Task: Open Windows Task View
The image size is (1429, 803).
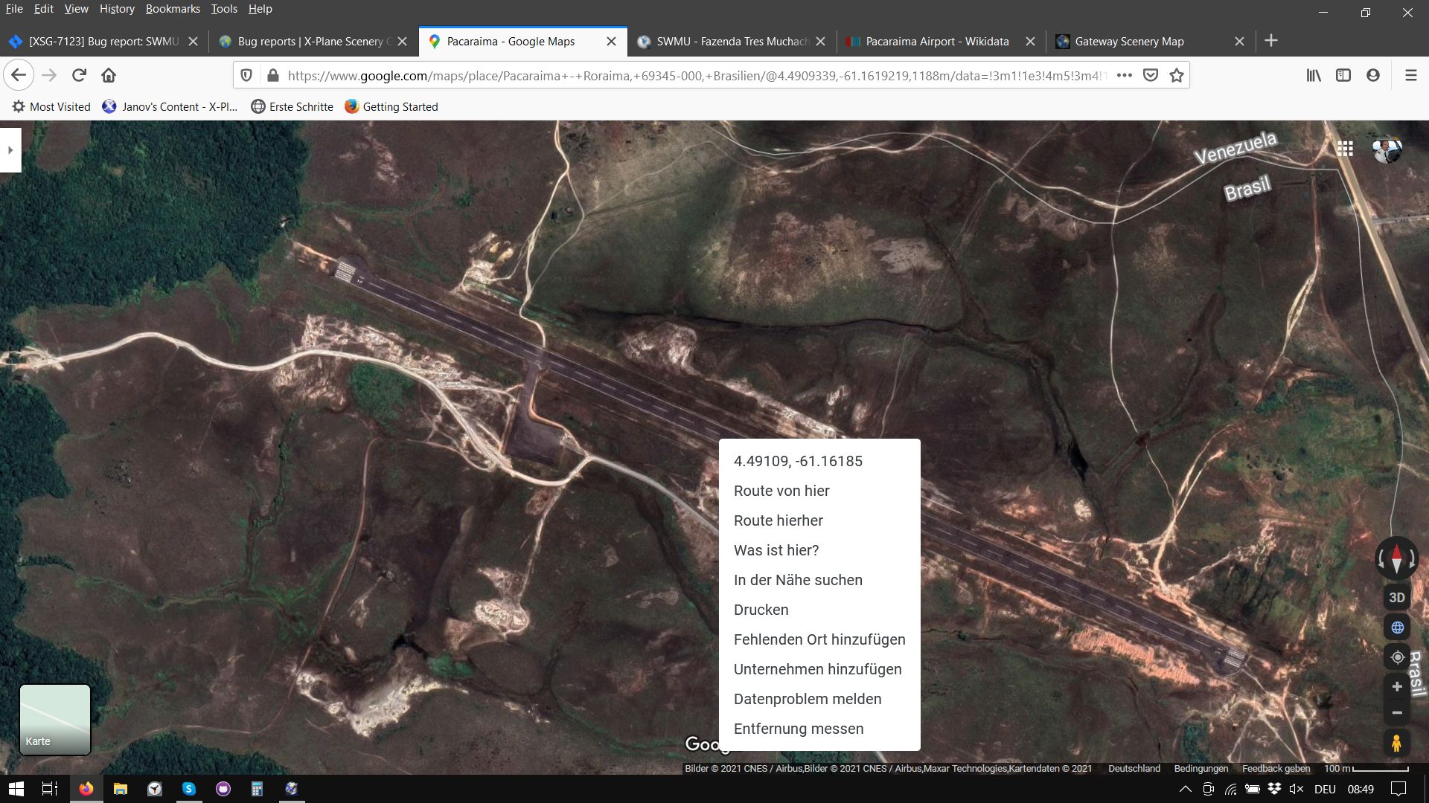Action: pyautogui.click(x=50, y=789)
